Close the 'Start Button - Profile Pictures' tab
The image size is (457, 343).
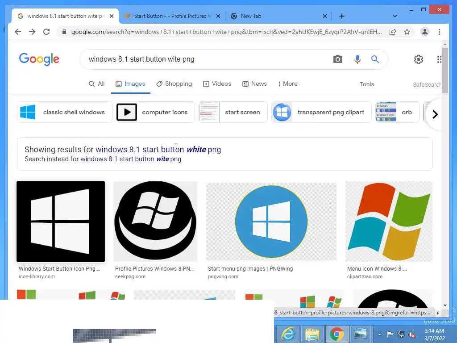click(x=218, y=16)
